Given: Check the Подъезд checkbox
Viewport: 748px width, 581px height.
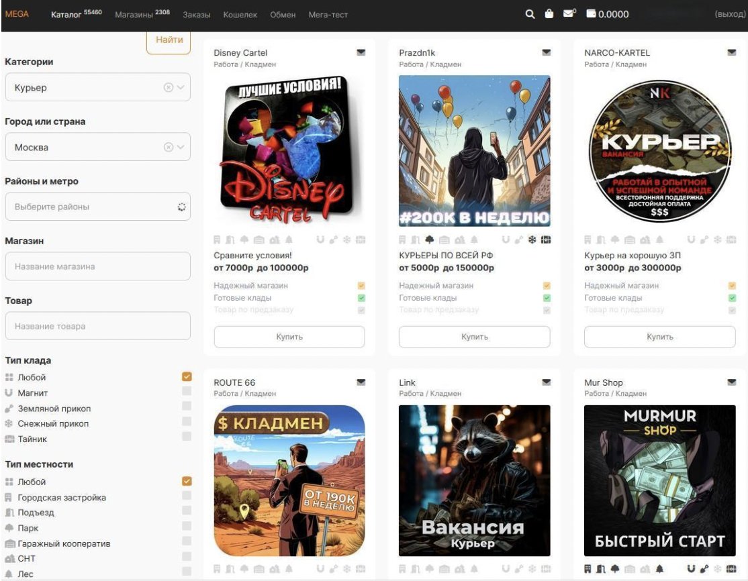Looking at the screenshot, I should tap(187, 511).
